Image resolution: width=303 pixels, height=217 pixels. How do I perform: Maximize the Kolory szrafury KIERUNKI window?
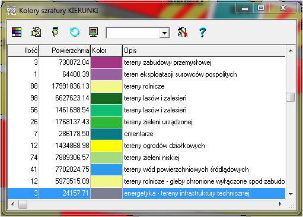[261, 8]
